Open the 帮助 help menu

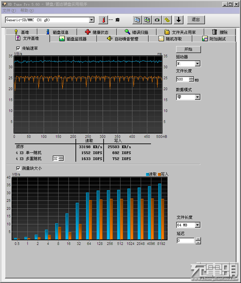[26, 10]
